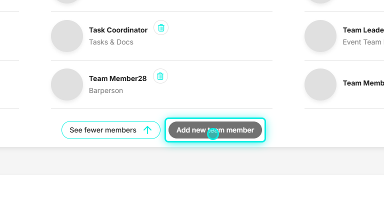Delete Task Coordinator using trash icon

coord(161,27)
